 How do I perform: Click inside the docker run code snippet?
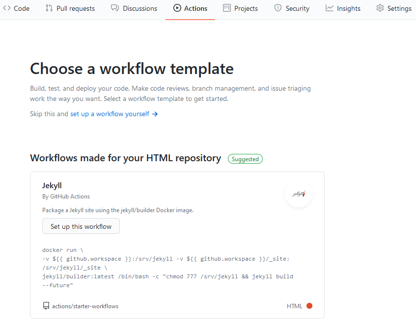tap(167, 268)
